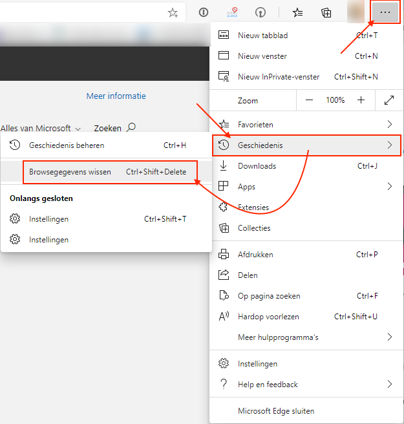Increase zoom with the plus button
The image size is (404, 424).
(361, 100)
